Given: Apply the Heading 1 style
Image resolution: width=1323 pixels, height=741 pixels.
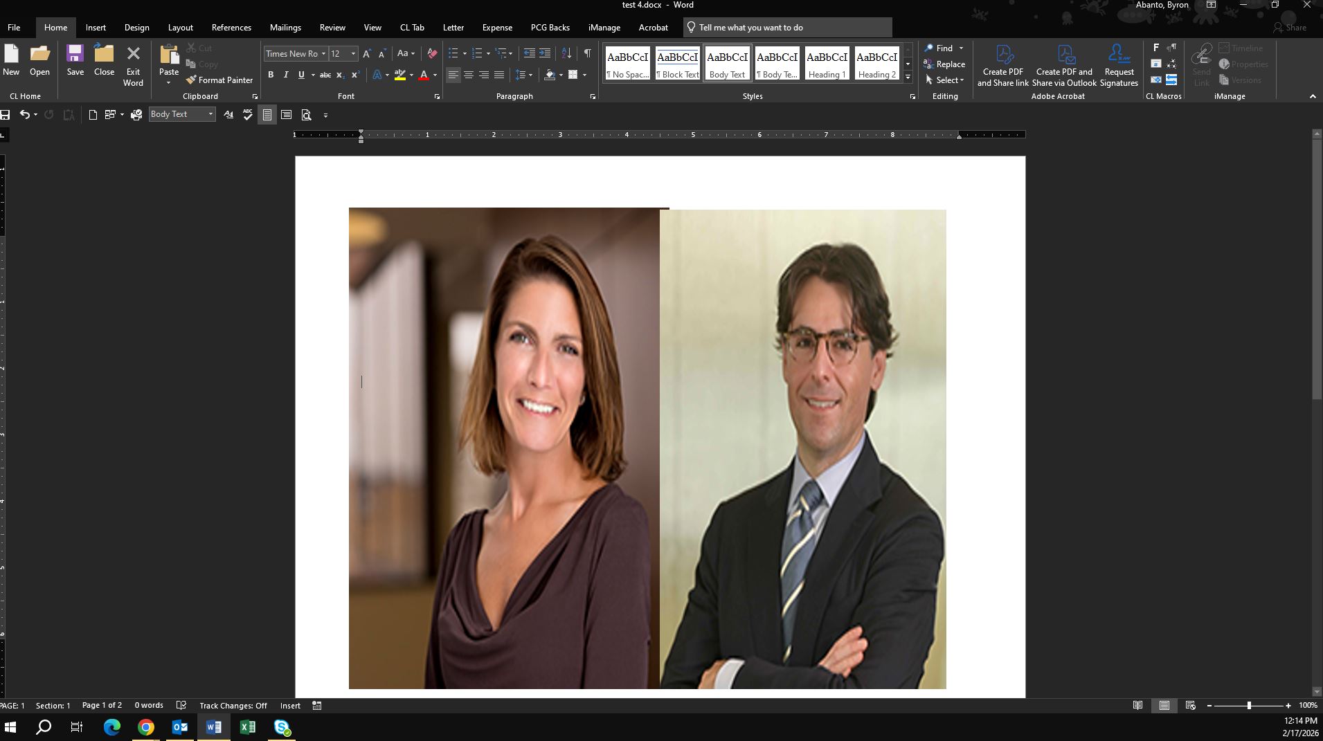Looking at the screenshot, I should pyautogui.click(x=827, y=64).
